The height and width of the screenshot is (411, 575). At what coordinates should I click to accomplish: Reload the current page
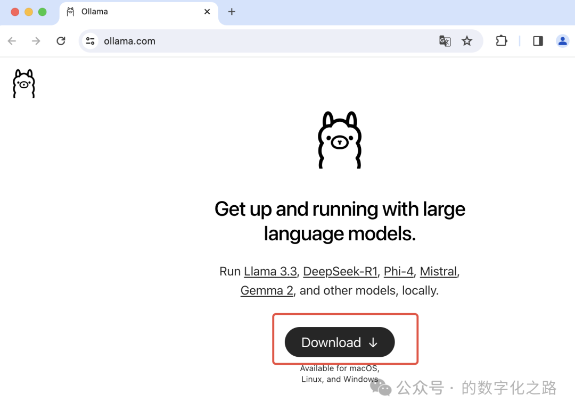pyautogui.click(x=61, y=41)
